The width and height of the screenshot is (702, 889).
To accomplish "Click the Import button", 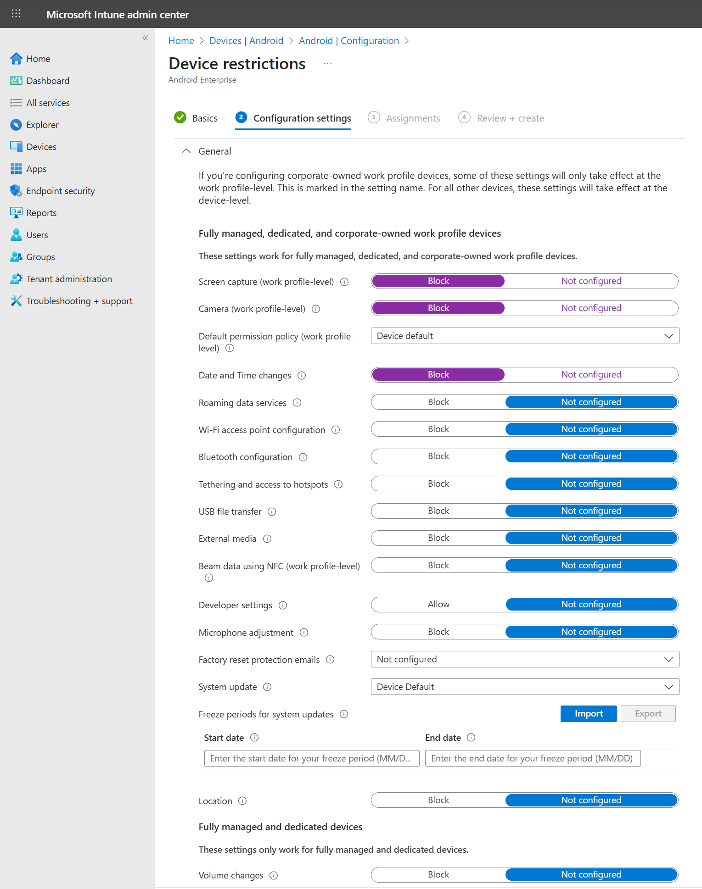I will point(589,714).
